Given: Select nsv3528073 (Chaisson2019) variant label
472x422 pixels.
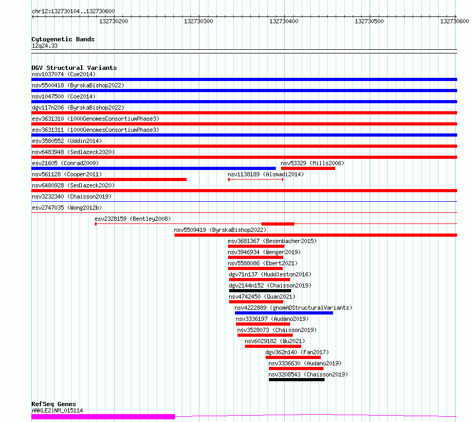Looking at the screenshot, I should (277, 330).
